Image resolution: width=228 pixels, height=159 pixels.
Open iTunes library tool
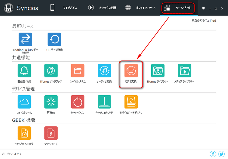(158, 70)
